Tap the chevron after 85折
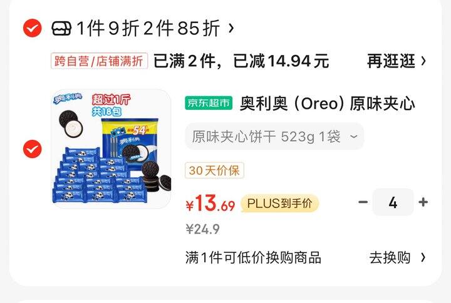This screenshot has width=451, height=303. 231,28
